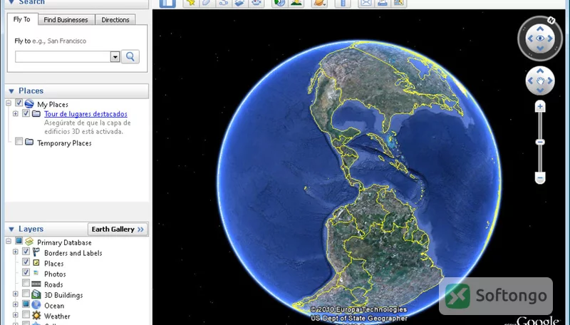Print the current view
The width and height of the screenshot is (570, 325).
pos(383,4)
